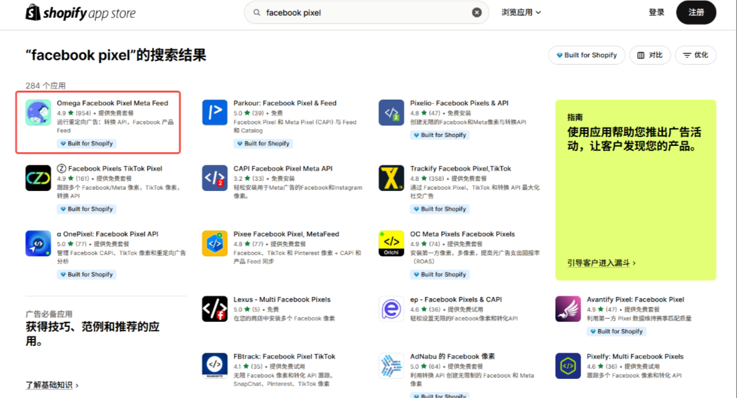This screenshot has width=737, height=398.
Task: Open Pixelio- Facebook Pixels & API title
Action: pyautogui.click(x=459, y=103)
